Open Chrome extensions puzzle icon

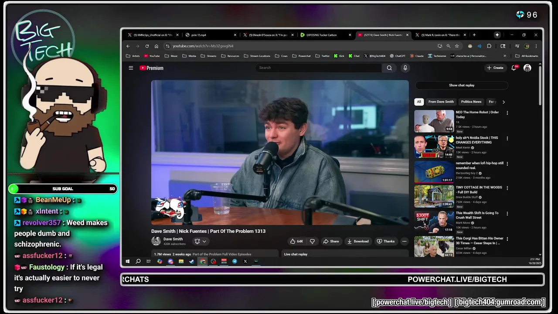click(x=489, y=46)
